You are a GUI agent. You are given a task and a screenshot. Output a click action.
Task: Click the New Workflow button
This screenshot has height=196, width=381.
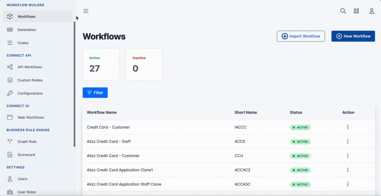click(x=353, y=36)
